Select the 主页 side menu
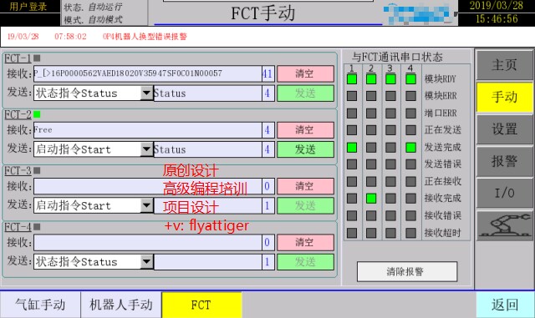 tap(504, 65)
